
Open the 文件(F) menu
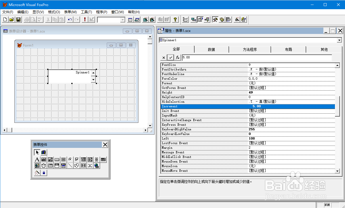click(x=8, y=12)
